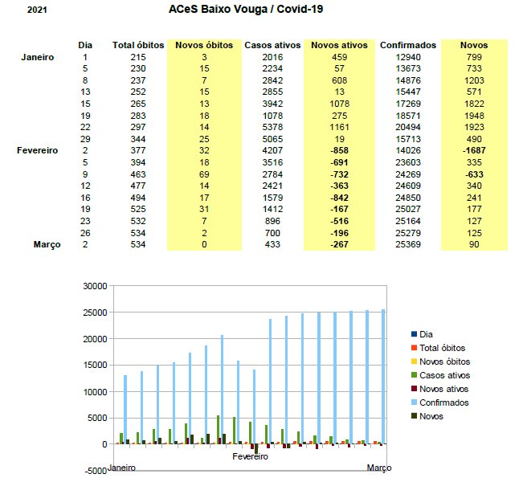Click the Novos ativos cell '1161'

coord(339,127)
